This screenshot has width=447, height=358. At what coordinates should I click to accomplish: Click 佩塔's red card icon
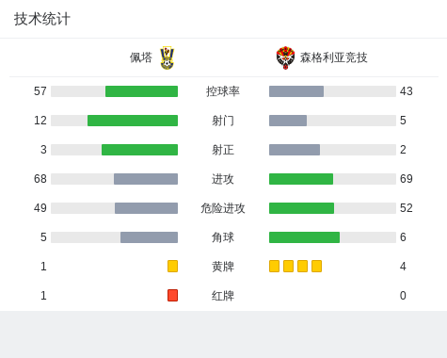172,295
